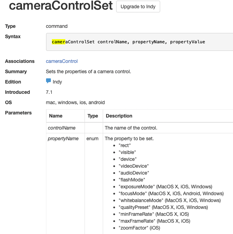
Task: Click the "mac, windows, ios, android" OS text
Action: click(x=75, y=102)
